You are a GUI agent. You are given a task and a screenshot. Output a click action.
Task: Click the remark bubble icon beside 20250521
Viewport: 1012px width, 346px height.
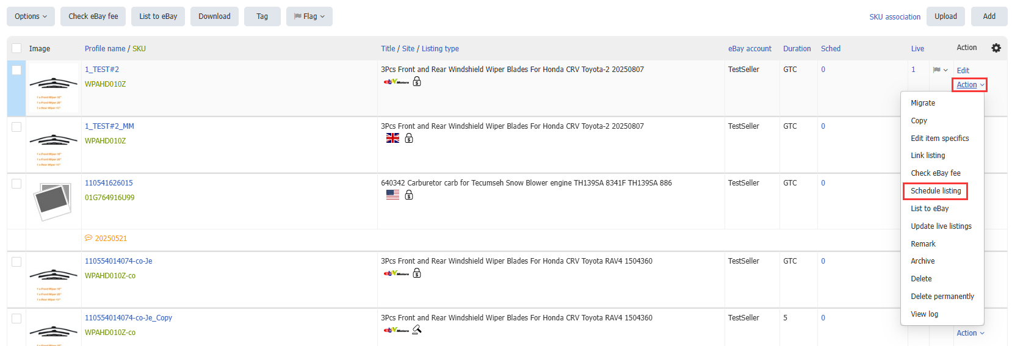click(89, 239)
